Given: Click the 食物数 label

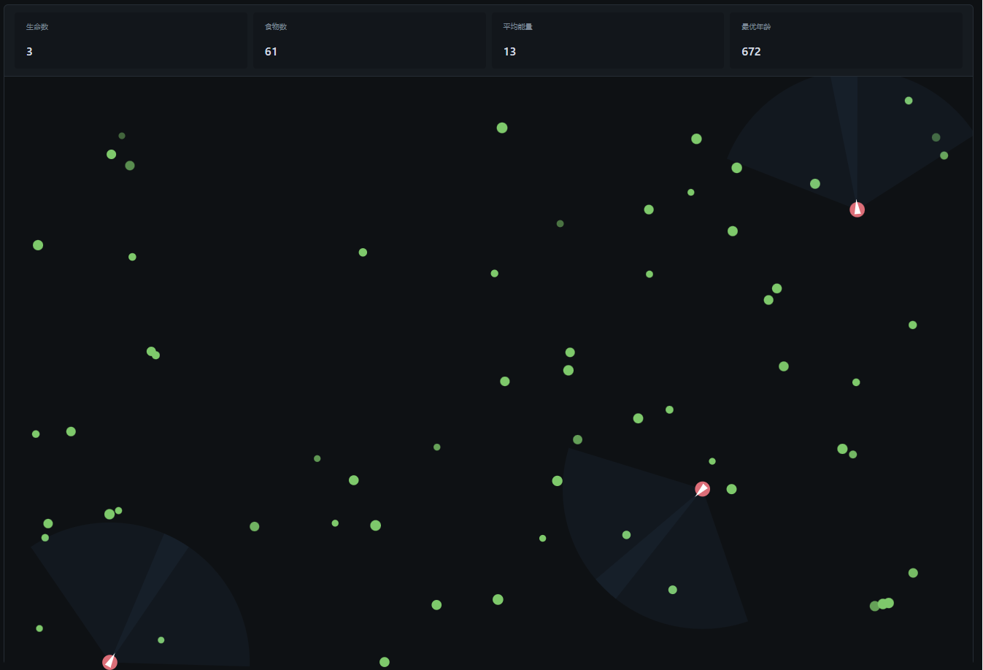Looking at the screenshot, I should pos(276,27).
